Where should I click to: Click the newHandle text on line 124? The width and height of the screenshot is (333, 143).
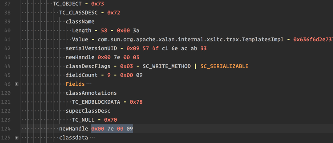(x=74, y=129)
